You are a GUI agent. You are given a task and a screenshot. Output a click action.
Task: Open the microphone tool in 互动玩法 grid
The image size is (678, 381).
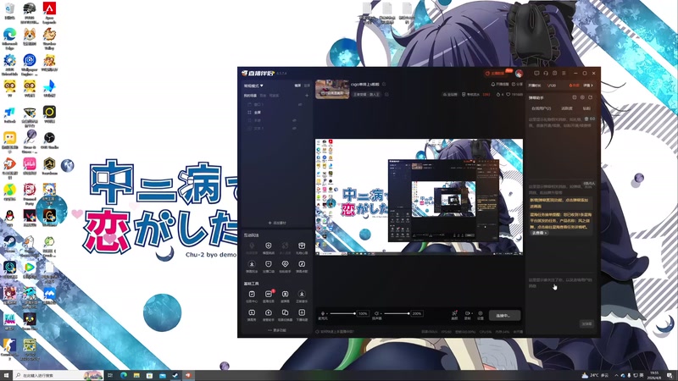[x=252, y=247]
